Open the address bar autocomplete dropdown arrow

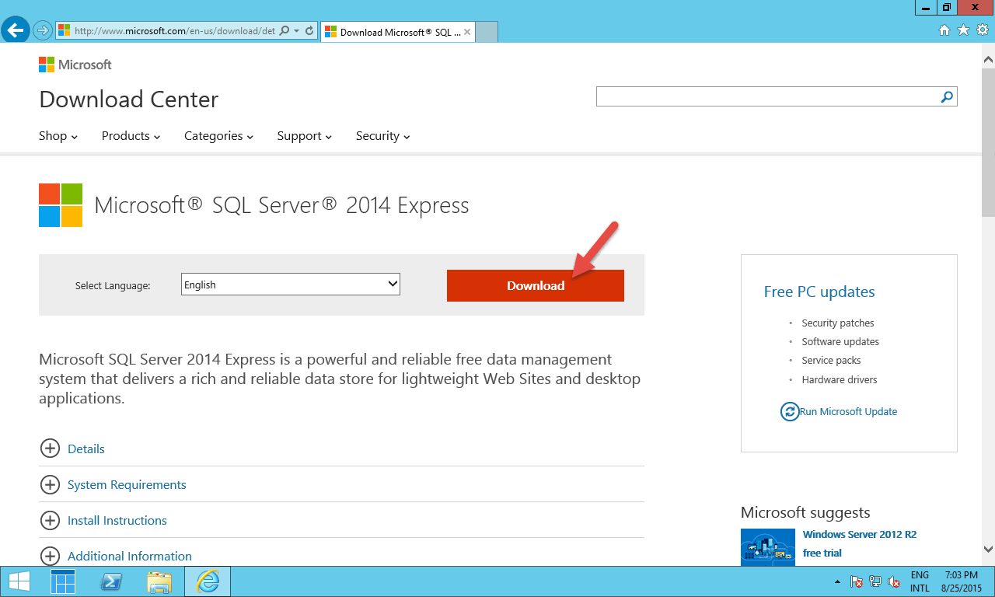(296, 31)
